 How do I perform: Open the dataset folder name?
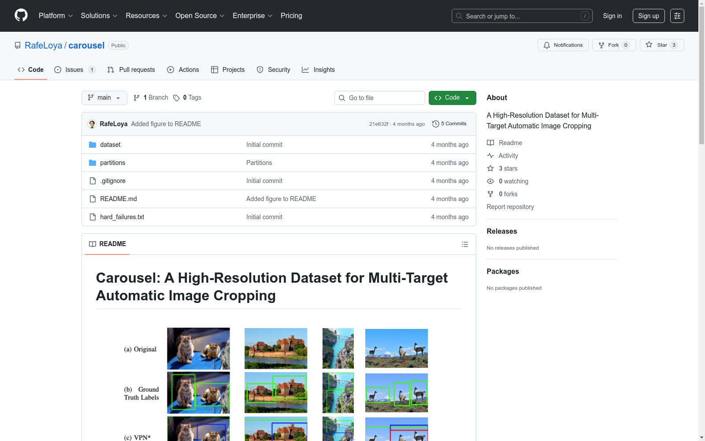point(110,145)
